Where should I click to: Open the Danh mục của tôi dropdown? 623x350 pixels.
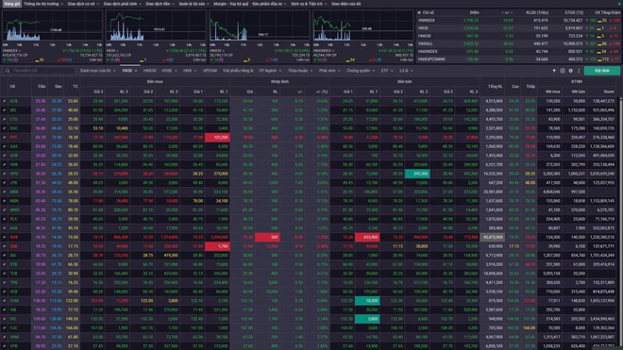[98, 71]
